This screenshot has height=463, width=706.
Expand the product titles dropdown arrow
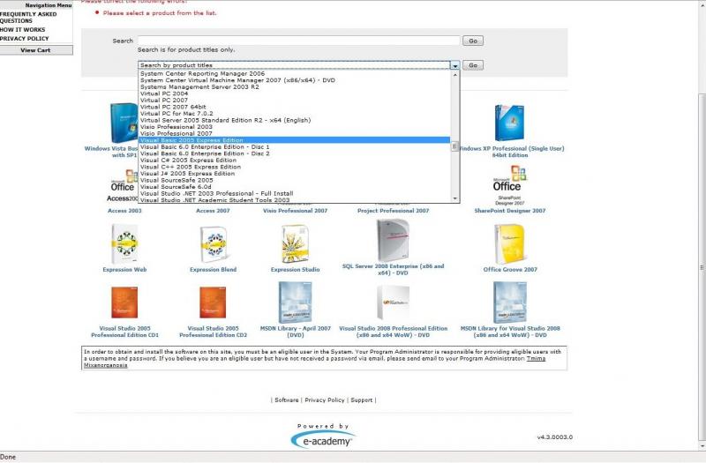click(x=454, y=65)
